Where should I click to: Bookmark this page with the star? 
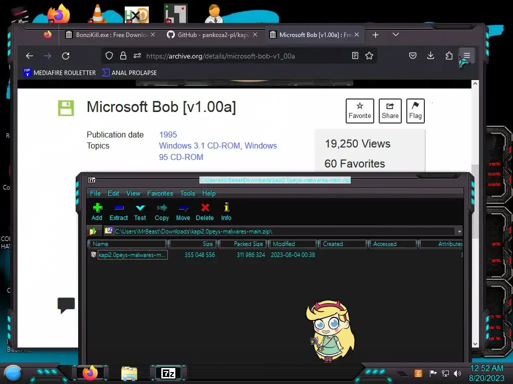(369, 56)
